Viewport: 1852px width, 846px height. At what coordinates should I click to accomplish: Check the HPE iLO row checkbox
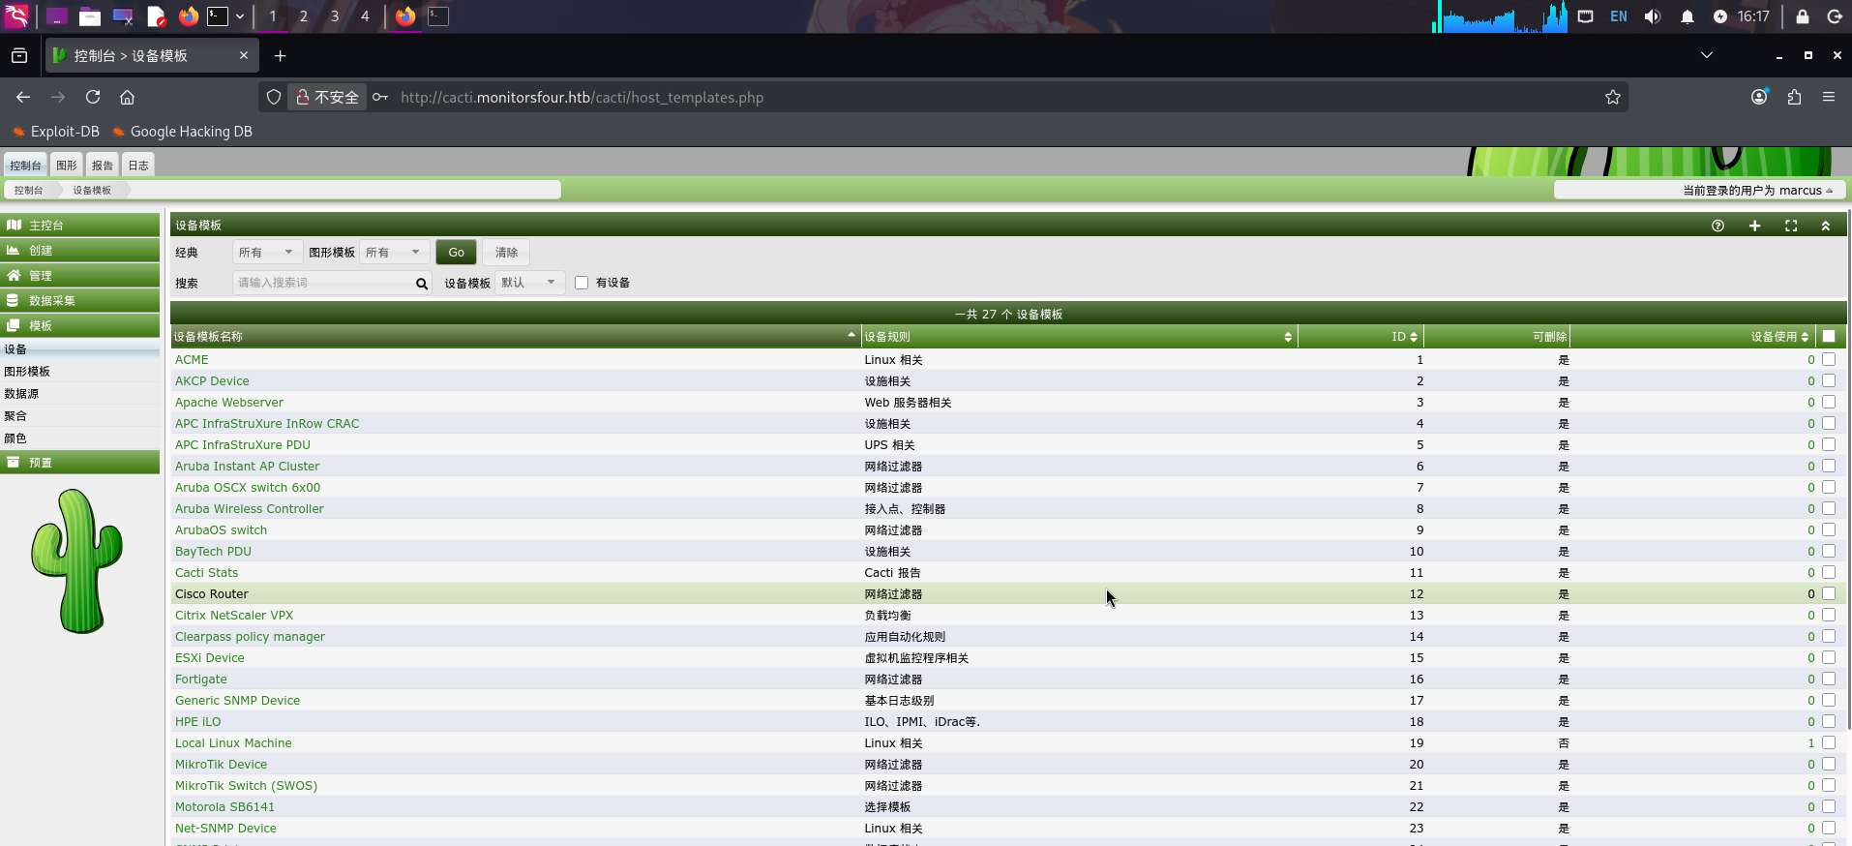point(1829,721)
